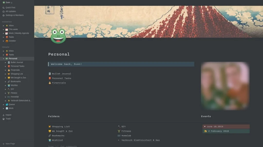Screen dimensions: 263x147
Task: Click the Fitness sidebar icon
Action: pos(9,93)
